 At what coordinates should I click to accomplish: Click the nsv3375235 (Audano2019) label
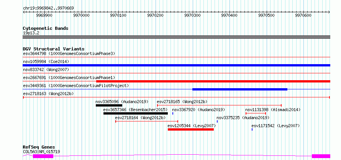click(x=243, y=118)
